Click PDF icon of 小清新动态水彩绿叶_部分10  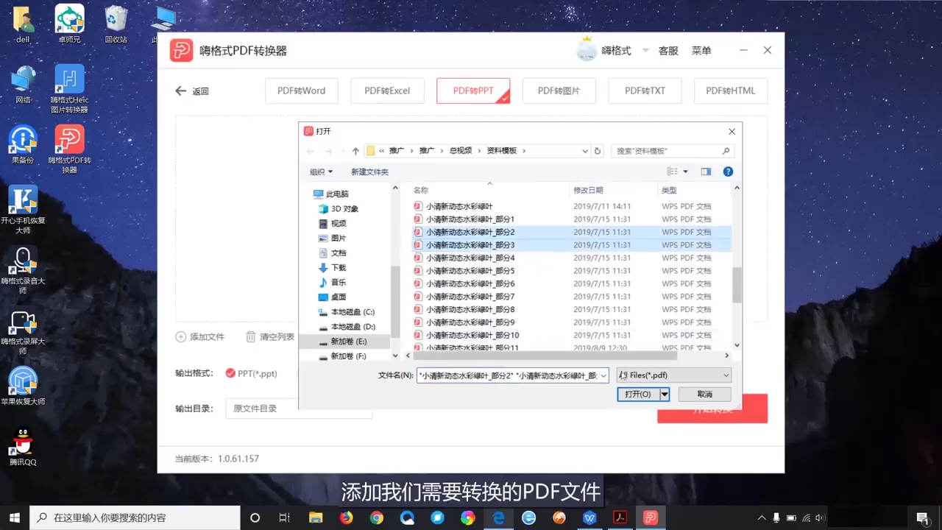click(418, 336)
